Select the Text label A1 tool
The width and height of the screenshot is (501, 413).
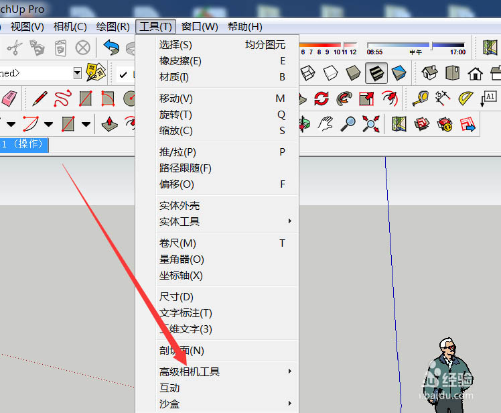[x=488, y=98]
